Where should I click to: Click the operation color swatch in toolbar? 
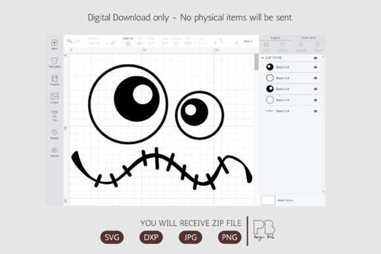(x=113, y=43)
